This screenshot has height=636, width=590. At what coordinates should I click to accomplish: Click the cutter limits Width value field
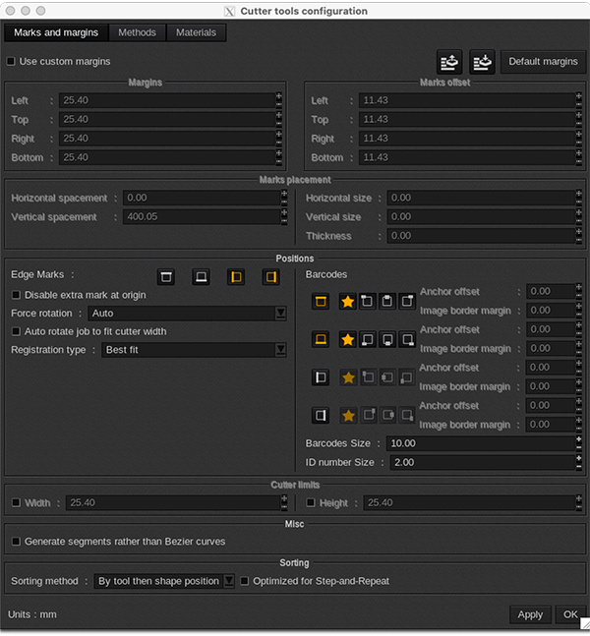(173, 502)
